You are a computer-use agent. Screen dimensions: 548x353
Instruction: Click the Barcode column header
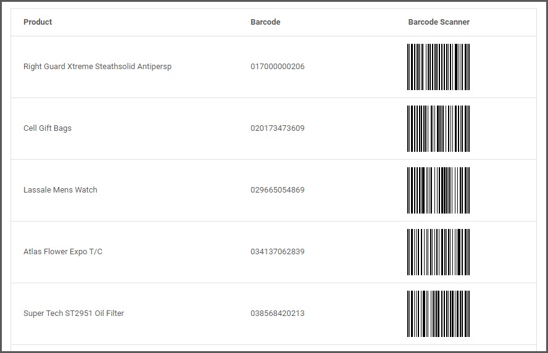pos(265,22)
